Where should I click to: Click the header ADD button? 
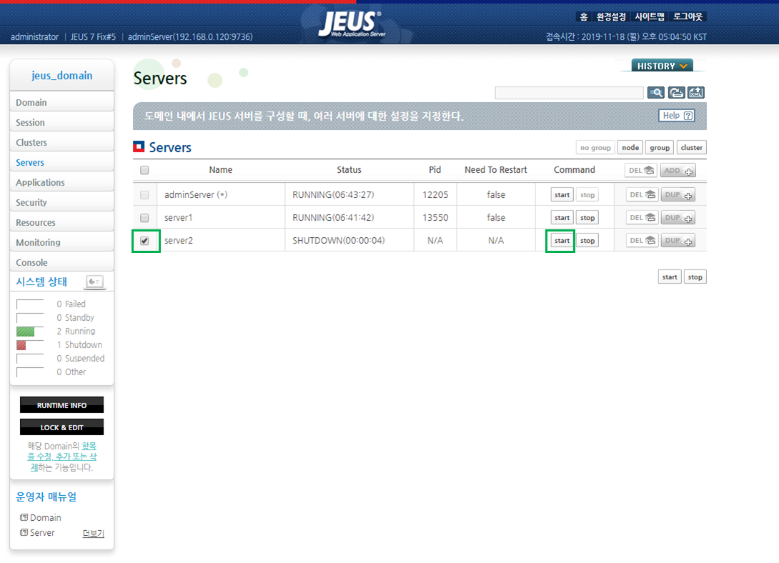pyautogui.click(x=678, y=170)
